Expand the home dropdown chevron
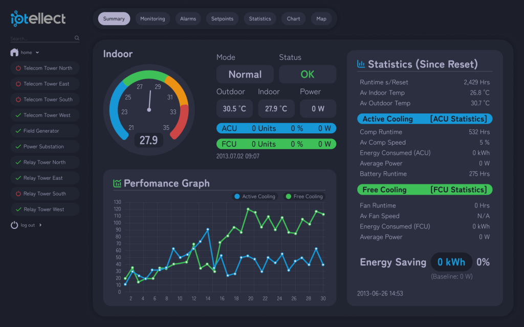The height and width of the screenshot is (327, 524). (x=37, y=53)
